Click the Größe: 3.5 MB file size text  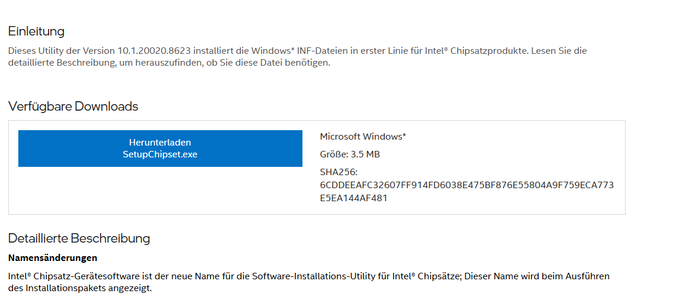pyautogui.click(x=350, y=154)
